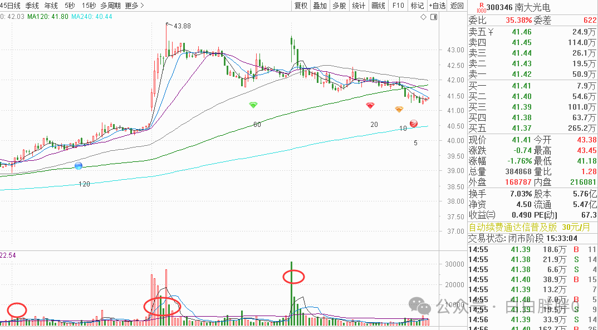The width and height of the screenshot is (598, 330).
Task: Select the 卖三 41.44 order row
Action: tap(532, 53)
